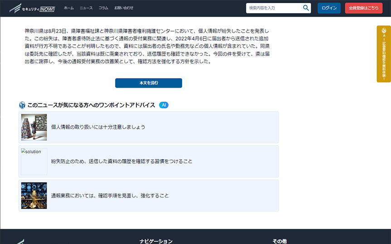Open the blue digital collage thumbnail
391x244 pixels.
click(34, 196)
